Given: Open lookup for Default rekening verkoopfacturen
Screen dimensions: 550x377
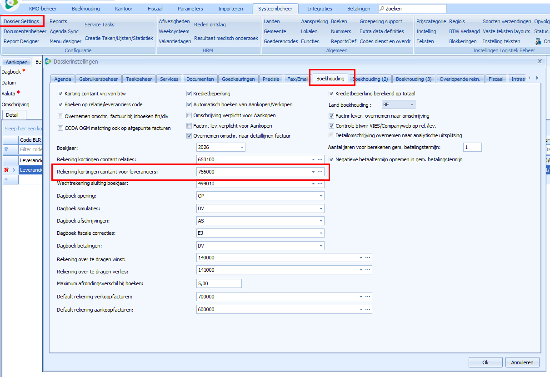Looking at the screenshot, I should (x=368, y=297).
